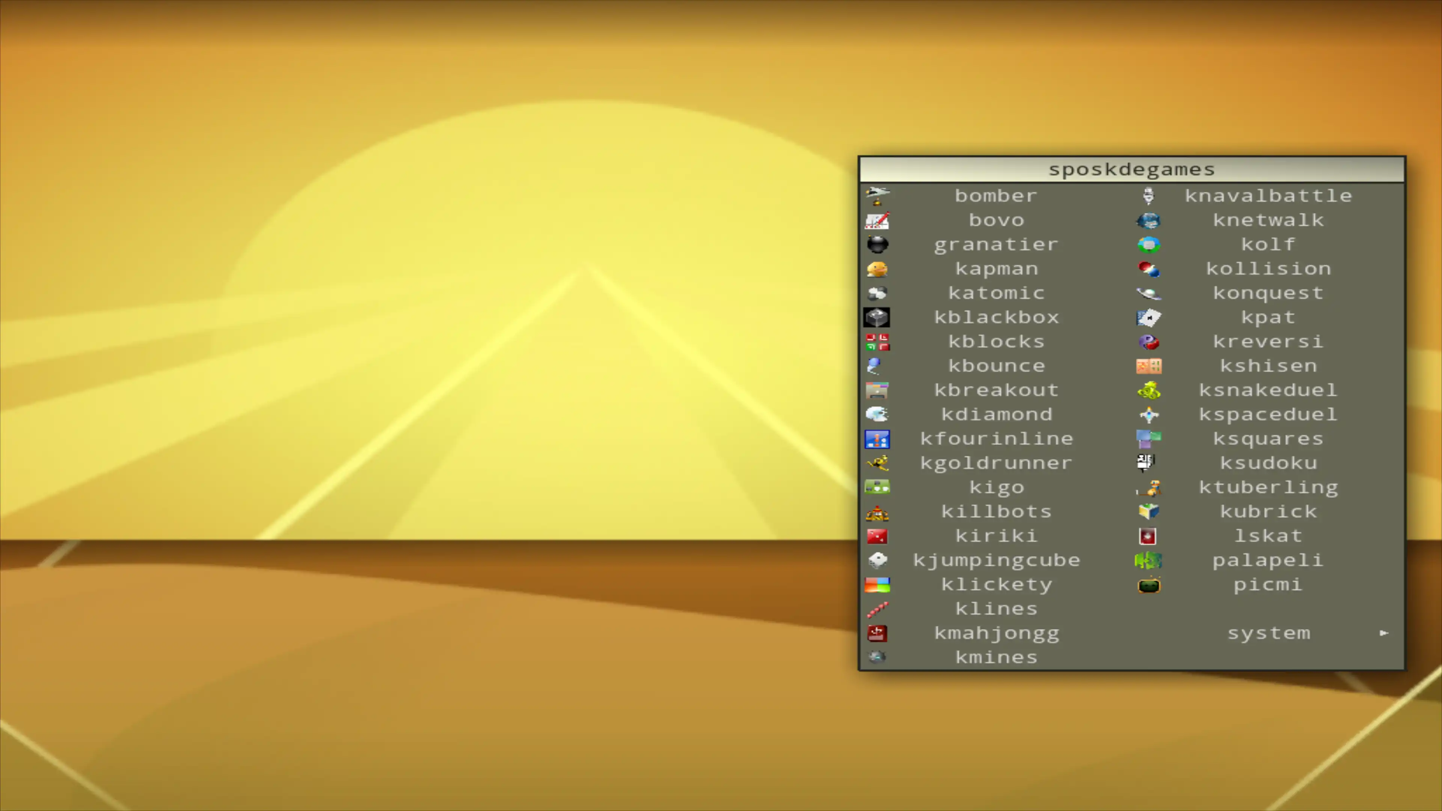Click the klines red line icon
The width and height of the screenshot is (1442, 811).
pos(877,609)
